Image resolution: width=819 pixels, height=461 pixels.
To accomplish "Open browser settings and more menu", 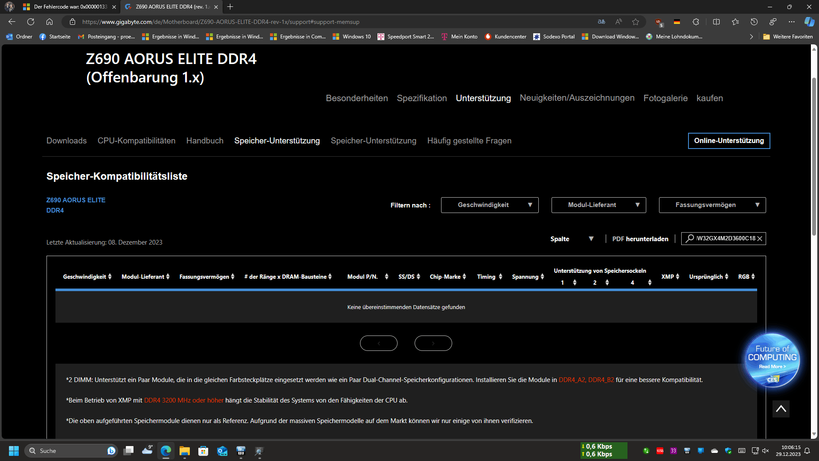I will [791, 22].
